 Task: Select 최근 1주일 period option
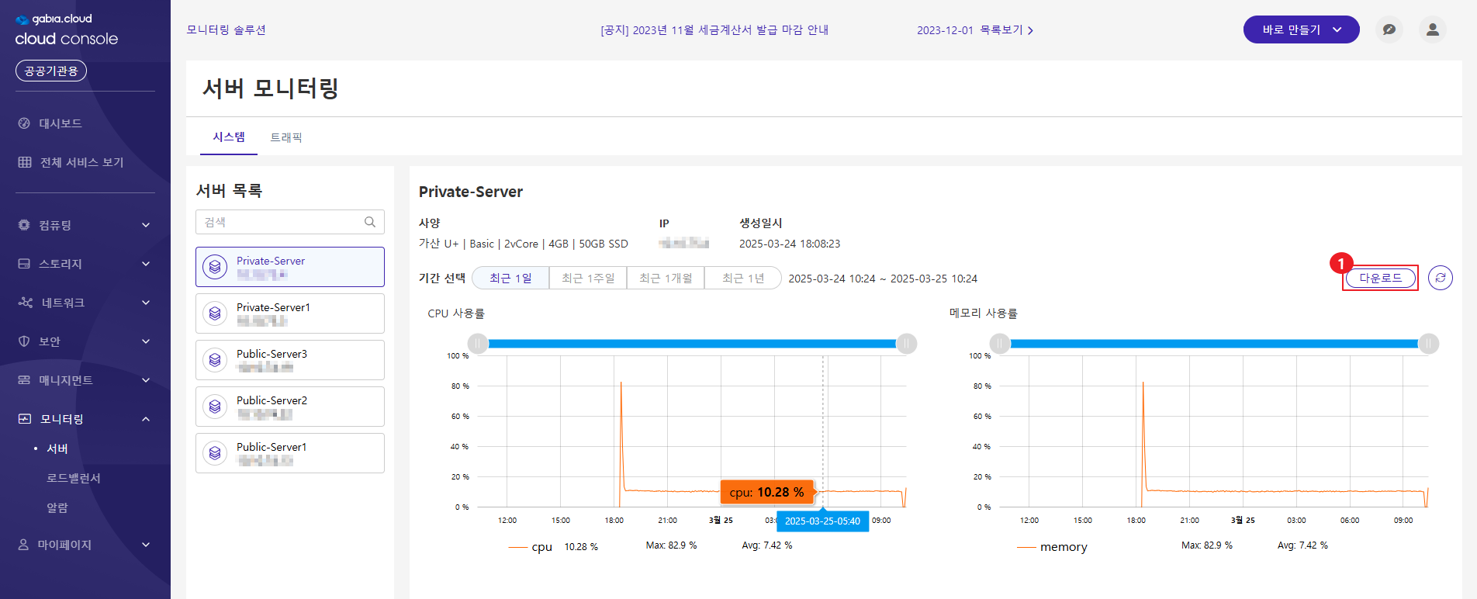click(588, 278)
